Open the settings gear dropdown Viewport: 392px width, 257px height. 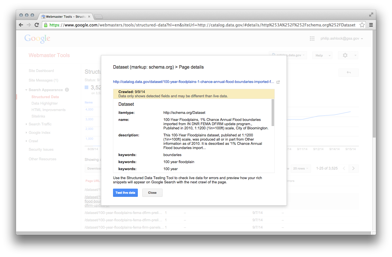tap(348, 55)
